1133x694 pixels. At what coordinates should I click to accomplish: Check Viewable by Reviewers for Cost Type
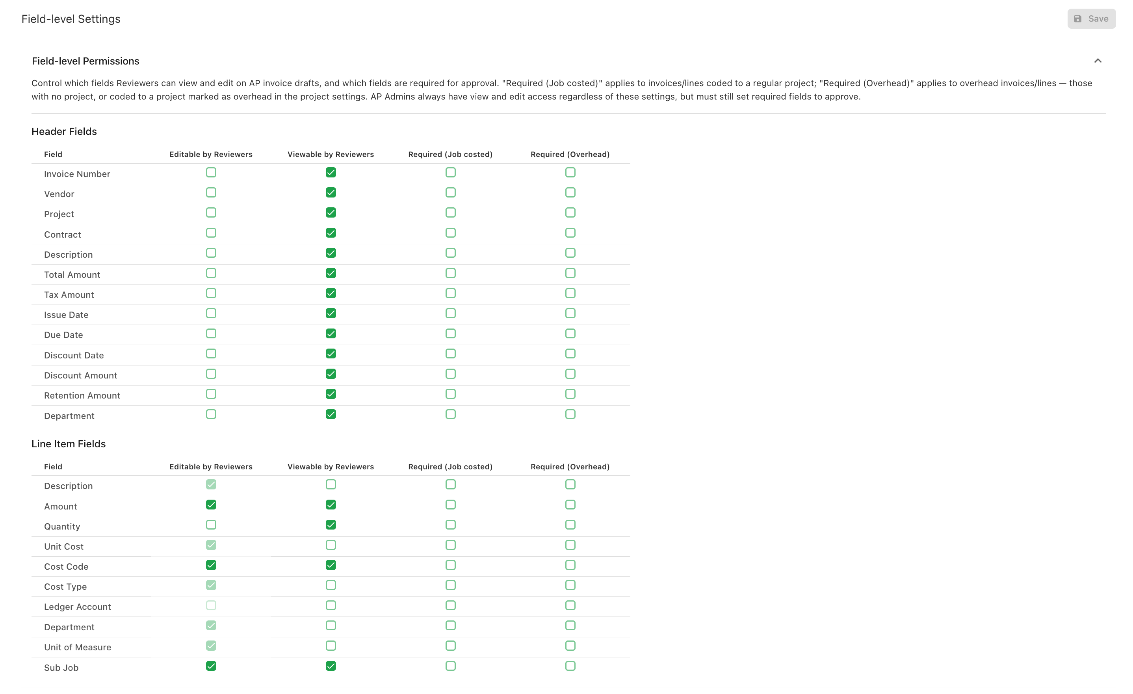[331, 585]
